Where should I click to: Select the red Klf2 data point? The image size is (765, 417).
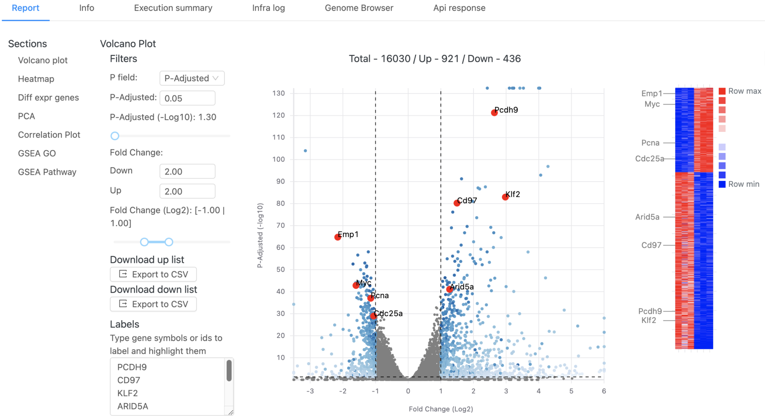pyautogui.click(x=505, y=197)
